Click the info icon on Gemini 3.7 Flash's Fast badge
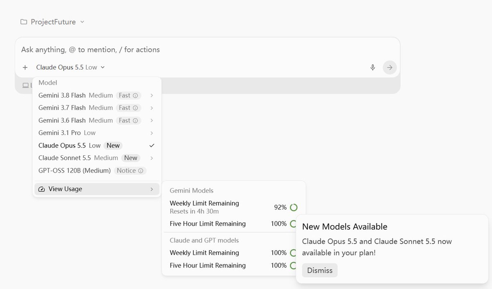This screenshot has height=289, width=492. (135, 108)
